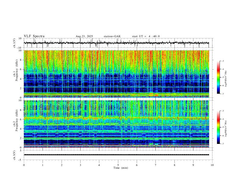Screen dimensions: 239x185
Task: Click the '-7' tick on lower colorbar
Action: point(222,144)
